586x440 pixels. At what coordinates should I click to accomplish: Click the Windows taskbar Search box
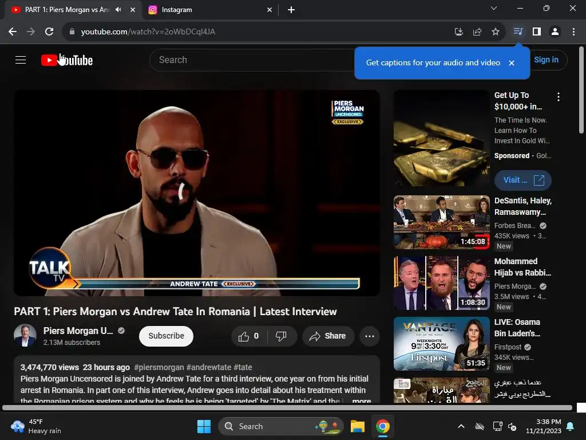tap(281, 426)
